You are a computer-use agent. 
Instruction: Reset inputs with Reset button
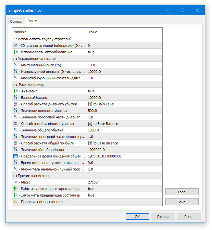pyautogui.click(x=189, y=217)
